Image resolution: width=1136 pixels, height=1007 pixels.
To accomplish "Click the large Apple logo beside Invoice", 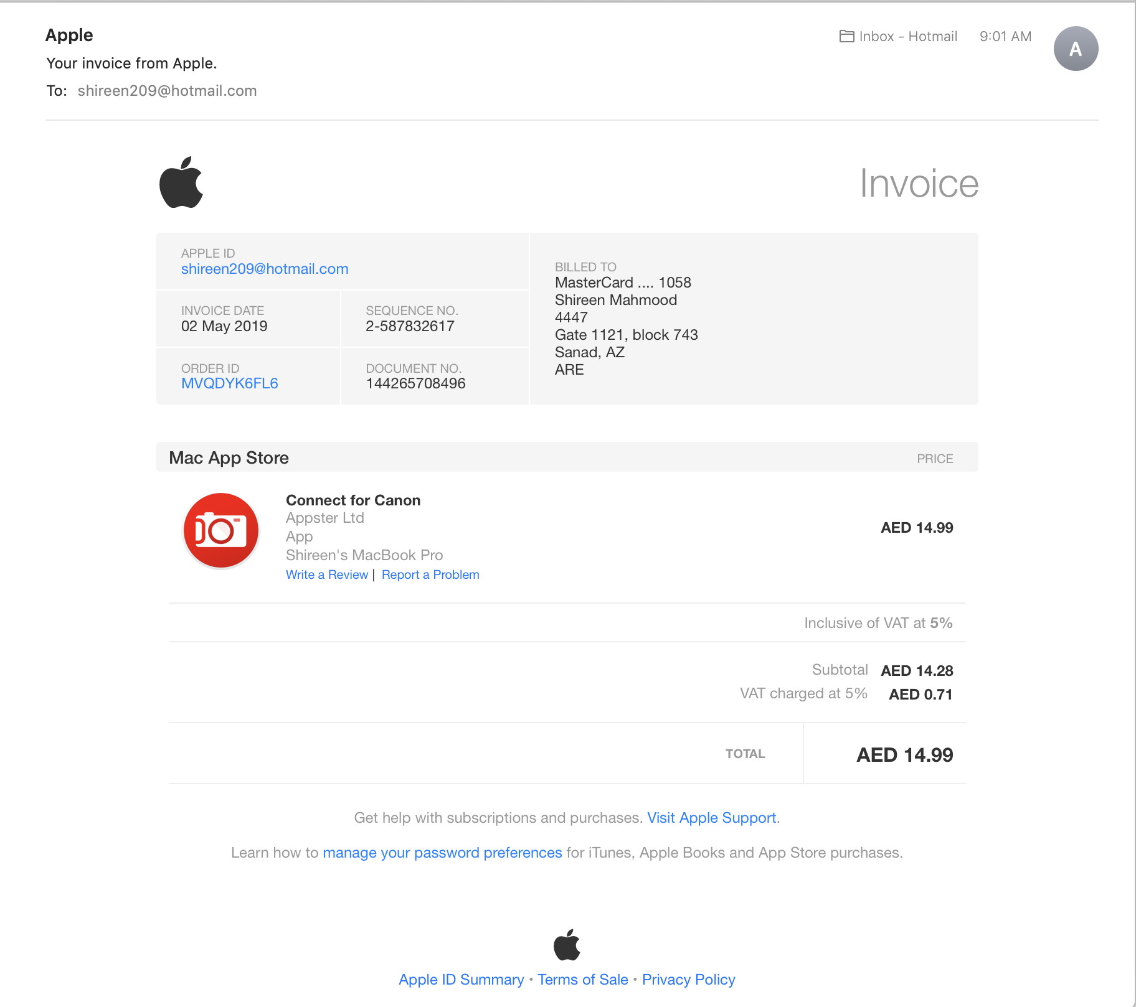I will tap(181, 182).
